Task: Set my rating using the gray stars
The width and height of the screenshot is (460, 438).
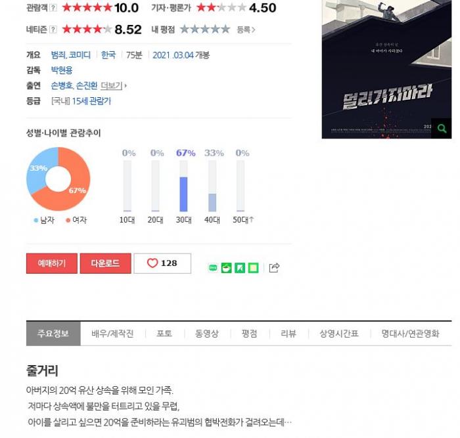Action: [205, 30]
